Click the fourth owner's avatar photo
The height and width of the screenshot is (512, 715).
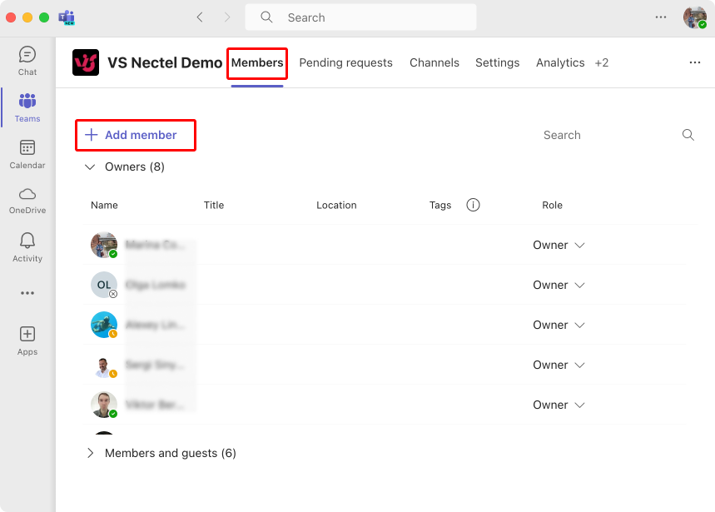[x=104, y=365]
